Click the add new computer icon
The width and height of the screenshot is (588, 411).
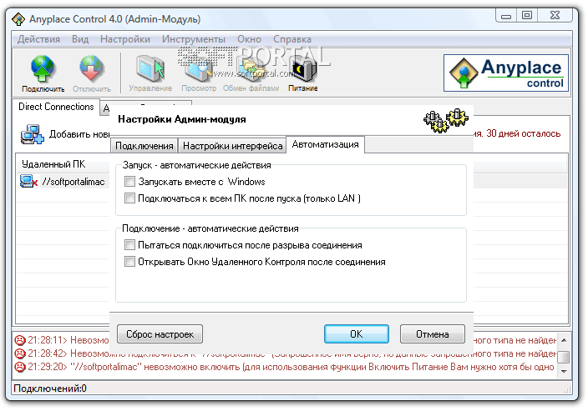click(32, 134)
